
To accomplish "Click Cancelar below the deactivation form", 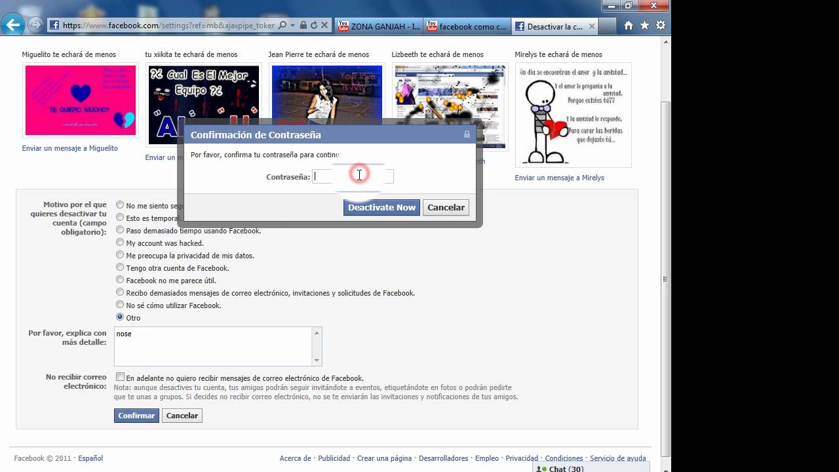I will (182, 416).
